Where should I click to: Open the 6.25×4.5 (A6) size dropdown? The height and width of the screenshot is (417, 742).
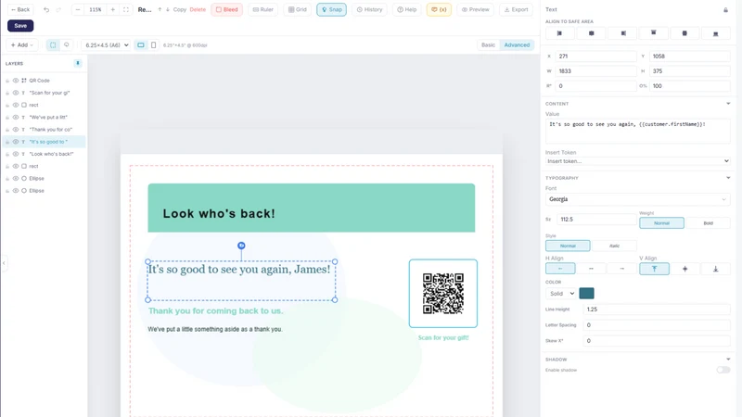pos(106,44)
